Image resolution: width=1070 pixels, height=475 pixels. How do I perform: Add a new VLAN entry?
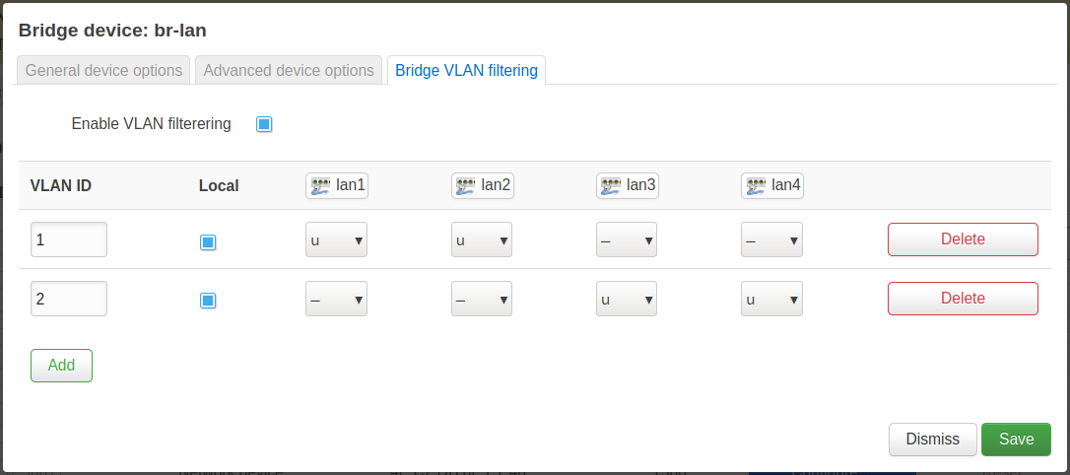pyautogui.click(x=61, y=365)
